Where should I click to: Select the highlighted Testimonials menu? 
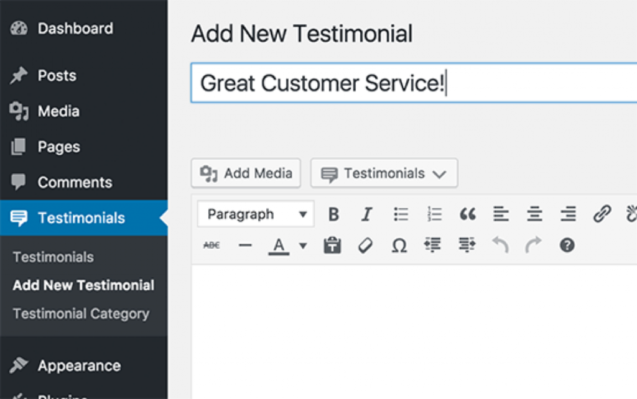(x=84, y=218)
